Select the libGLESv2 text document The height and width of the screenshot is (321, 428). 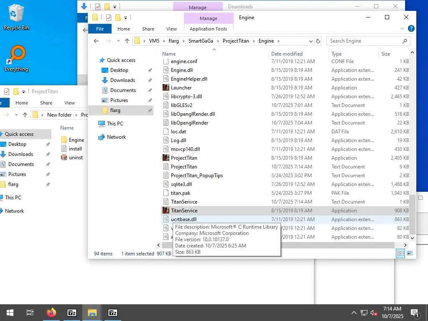click(181, 105)
